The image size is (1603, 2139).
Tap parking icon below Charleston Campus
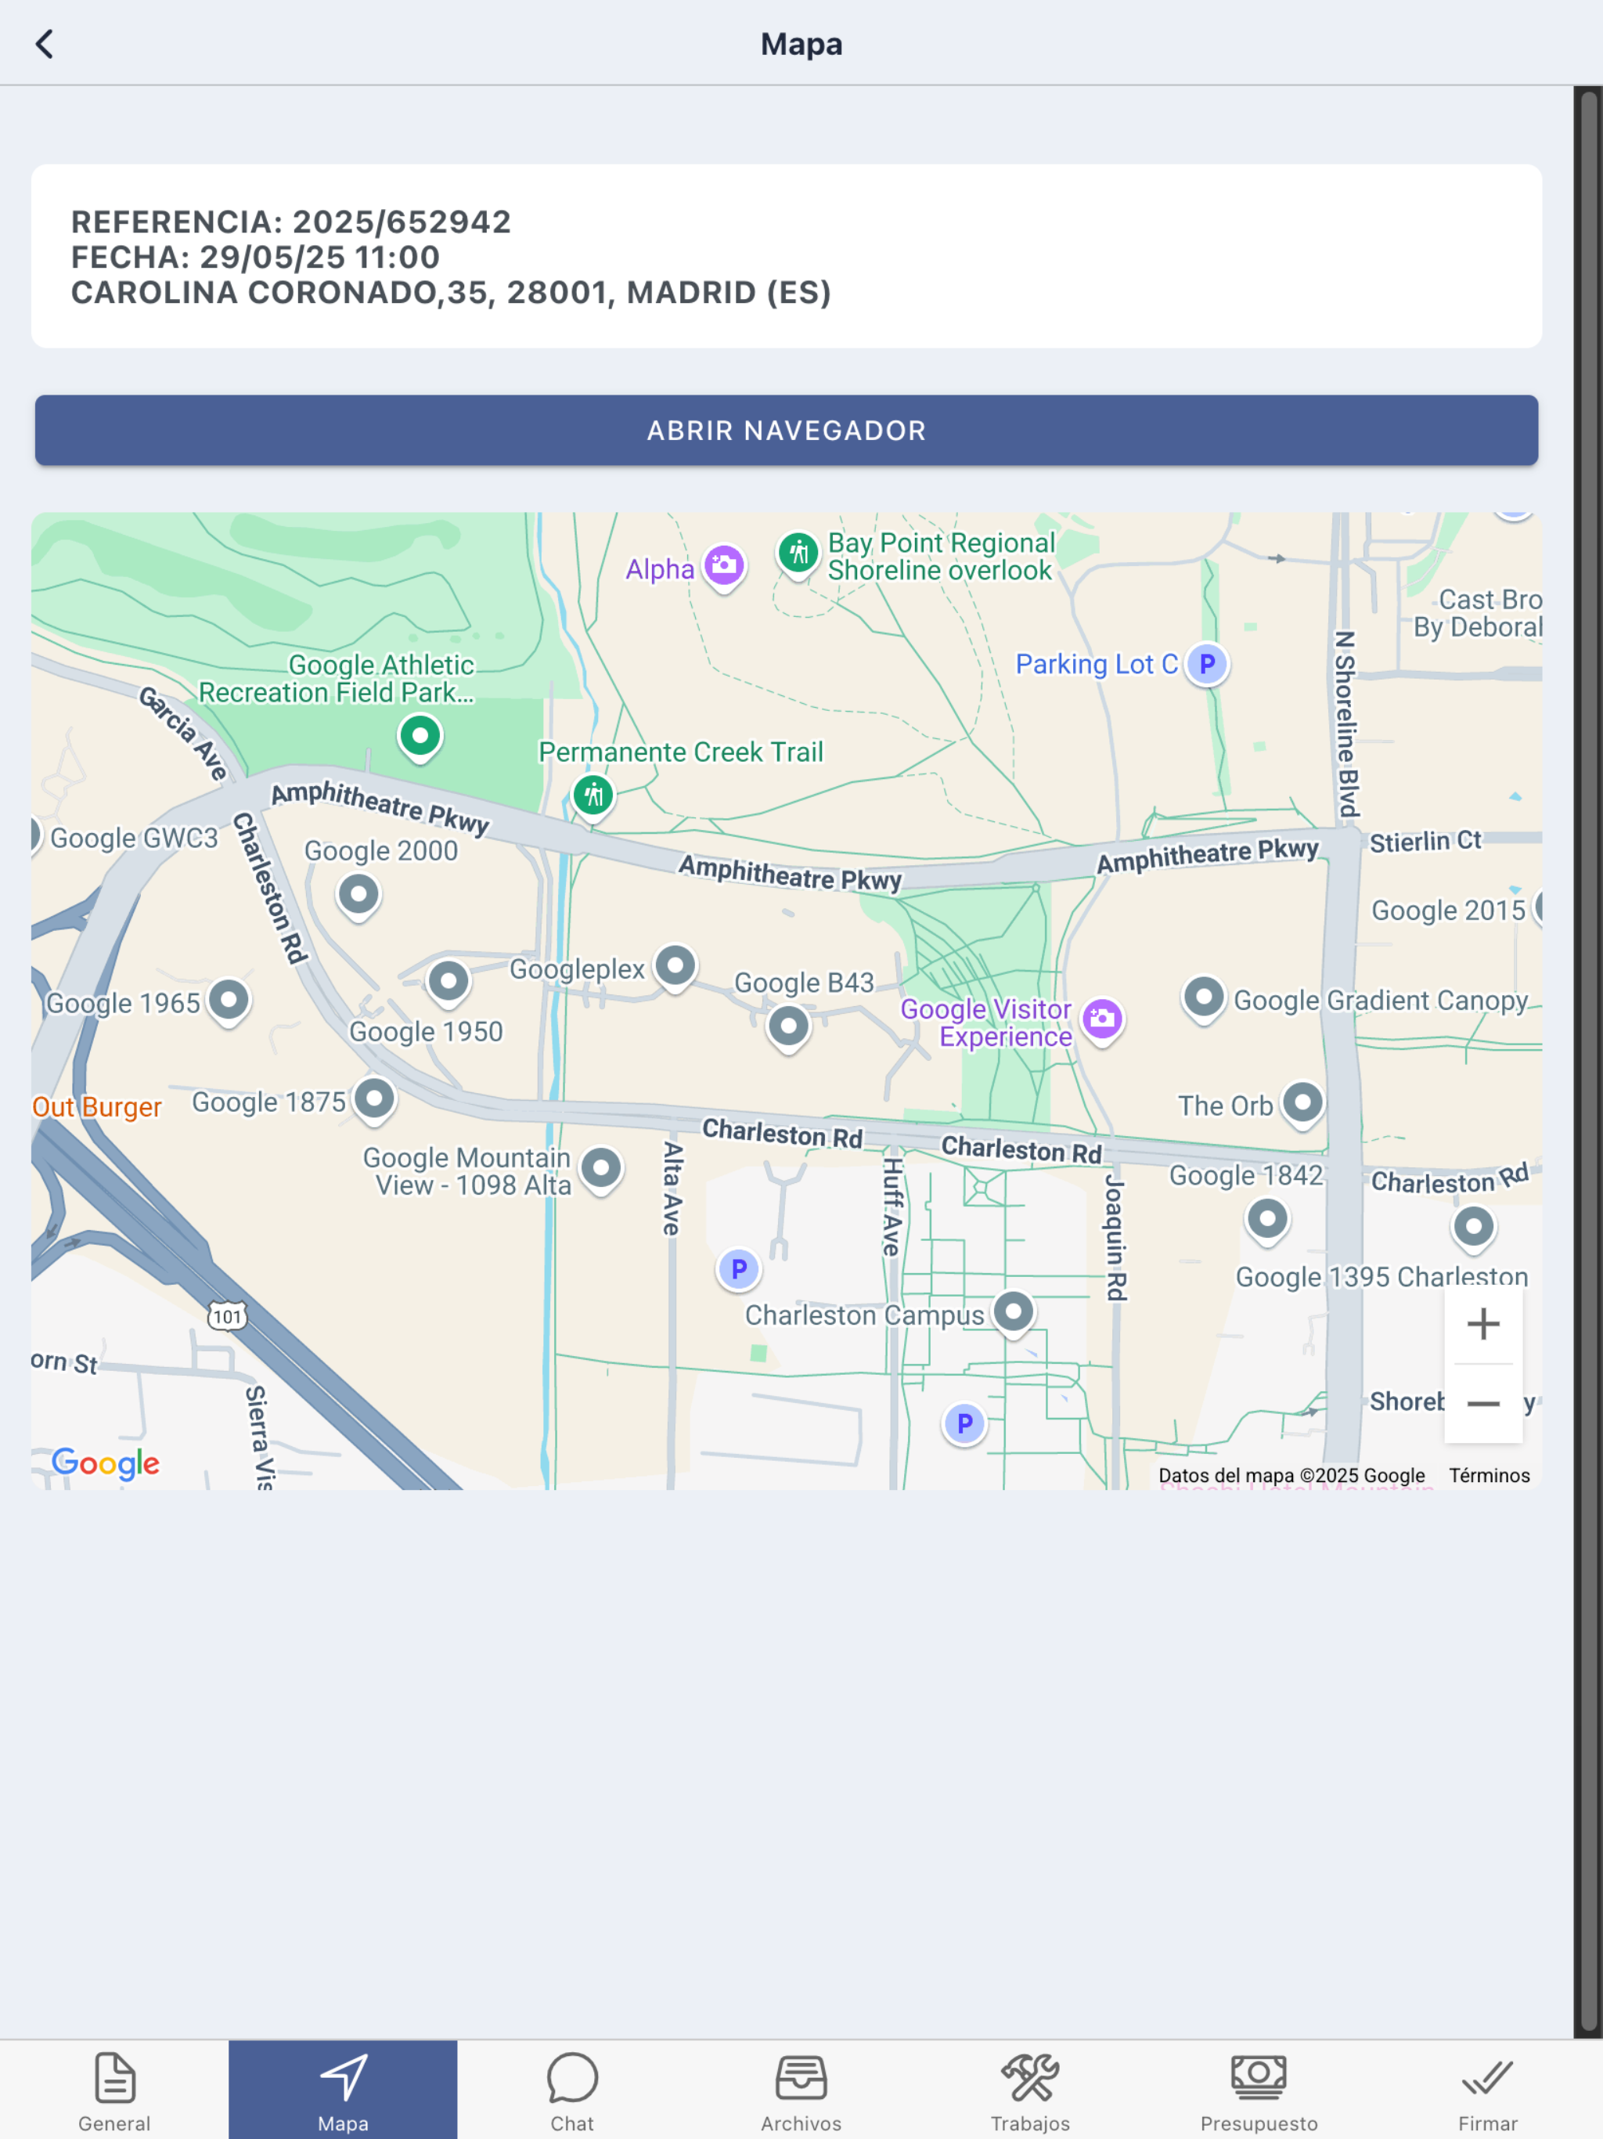tap(965, 1424)
